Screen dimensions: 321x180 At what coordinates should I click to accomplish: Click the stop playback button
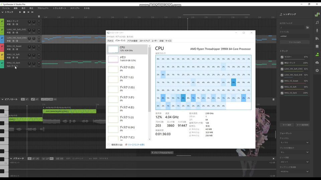pyautogui.click(x=24, y=12)
